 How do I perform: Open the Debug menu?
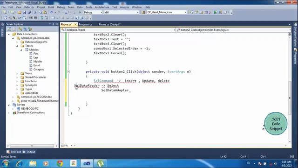tap(61, 7)
